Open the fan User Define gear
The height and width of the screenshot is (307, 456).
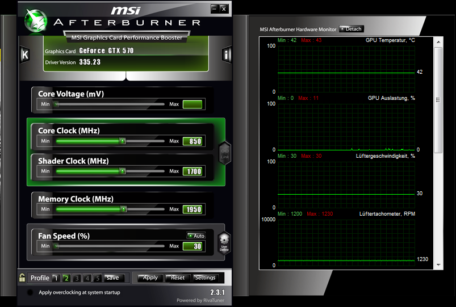224,243
